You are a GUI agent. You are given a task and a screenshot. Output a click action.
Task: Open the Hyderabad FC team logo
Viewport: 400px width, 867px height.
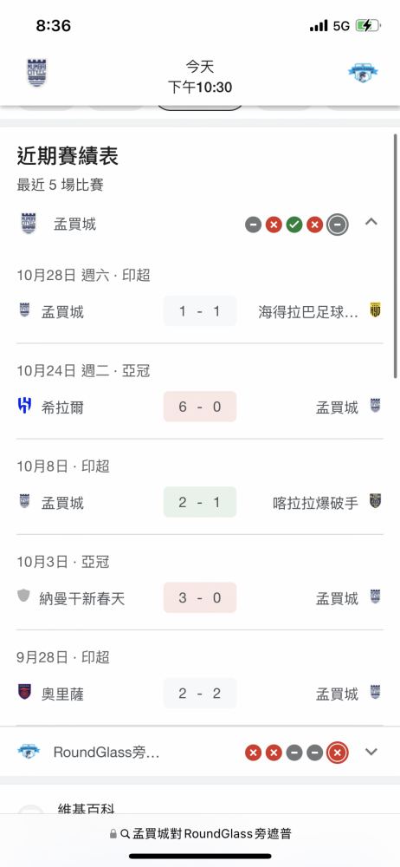point(375,310)
